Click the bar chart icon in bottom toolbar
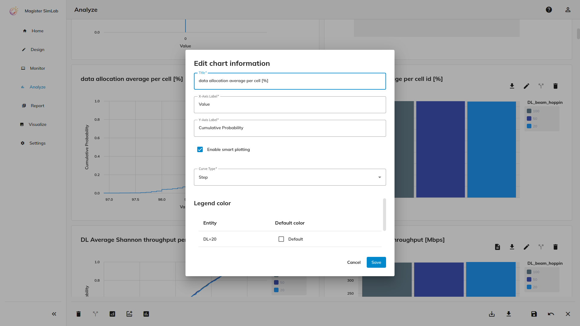580x326 pixels. (146, 314)
